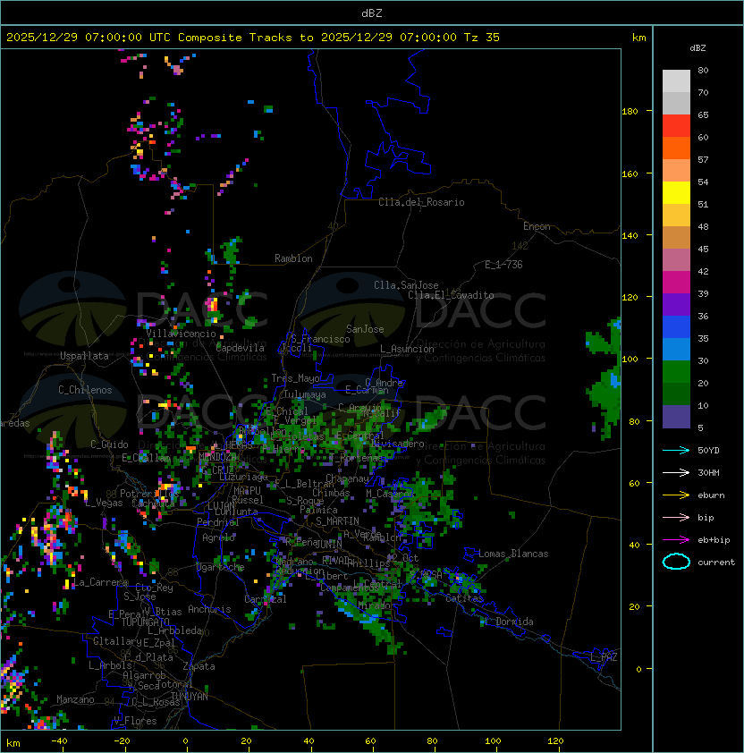Pick the magenta swatch in the dBZ scale
Viewport: 744px width, 753px height.
676,283
